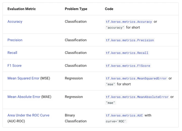Click "for short" after the "accuracy" code
Viewport: 182px width, 131px height.
(133, 27)
